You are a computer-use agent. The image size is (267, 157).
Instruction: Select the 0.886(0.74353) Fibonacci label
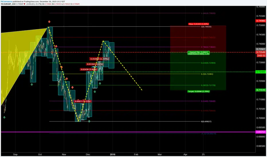(x=208, y=37)
